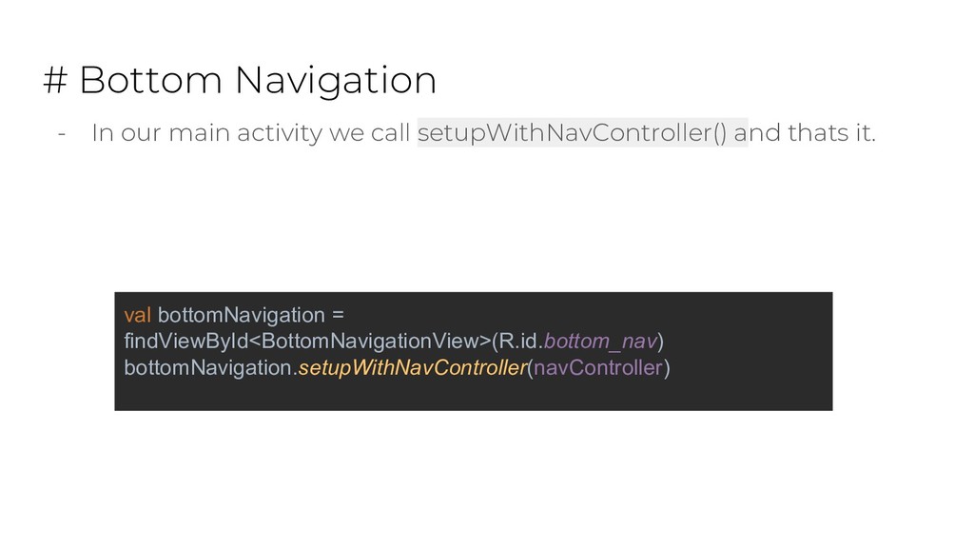
Task: Click the word "Navigation" in the title
Action: [336, 81]
